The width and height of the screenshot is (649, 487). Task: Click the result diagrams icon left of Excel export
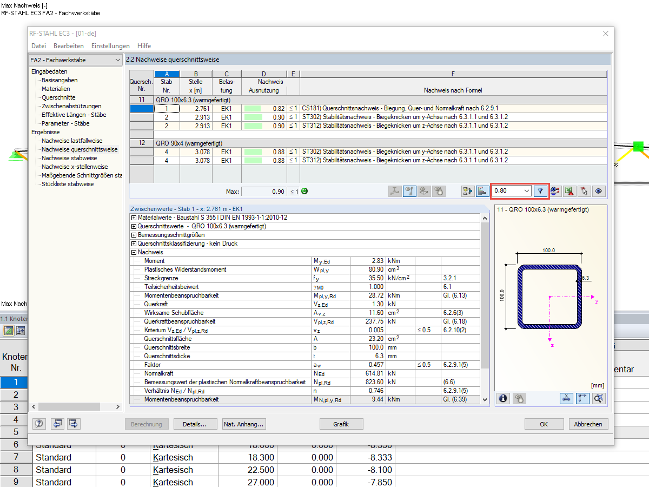(x=555, y=191)
